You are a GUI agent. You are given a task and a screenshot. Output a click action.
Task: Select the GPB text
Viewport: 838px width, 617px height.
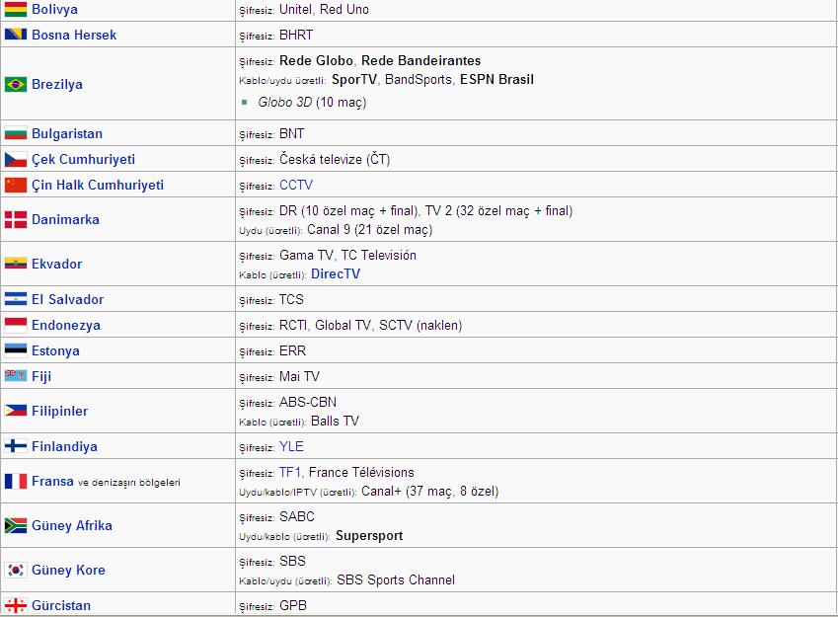coord(293,605)
